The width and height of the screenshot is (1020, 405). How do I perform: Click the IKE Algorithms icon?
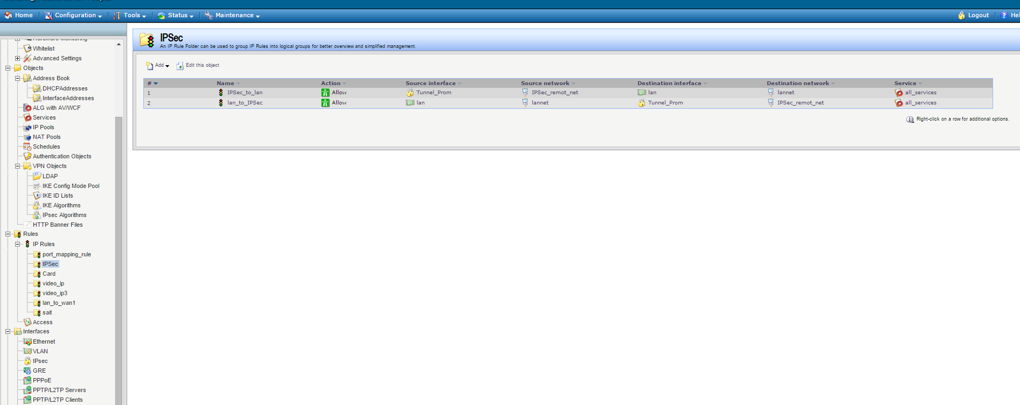point(37,205)
